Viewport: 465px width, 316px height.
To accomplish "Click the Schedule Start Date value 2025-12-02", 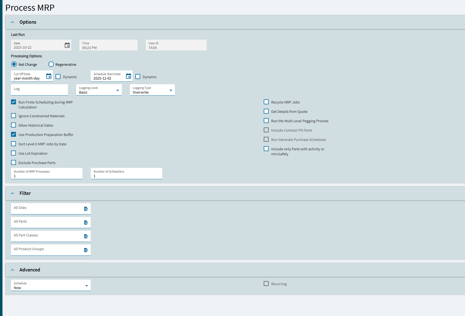I will click(102, 78).
